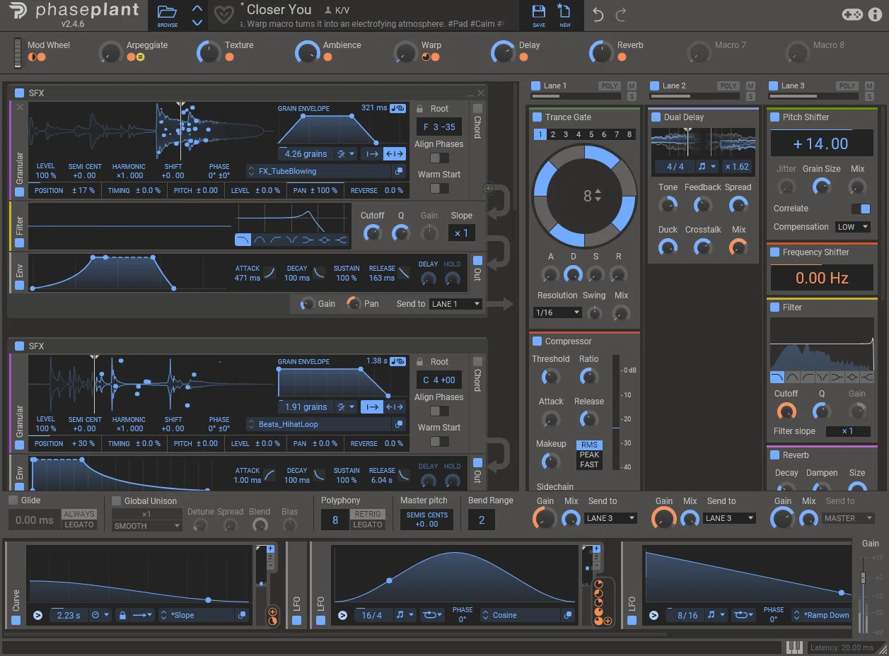
Task: Select low-pass shape in Lane 3 Filter
Action: 777,377
